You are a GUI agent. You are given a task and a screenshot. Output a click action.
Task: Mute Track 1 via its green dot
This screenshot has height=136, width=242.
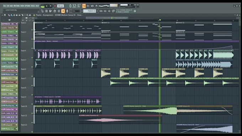[x=32, y=30]
